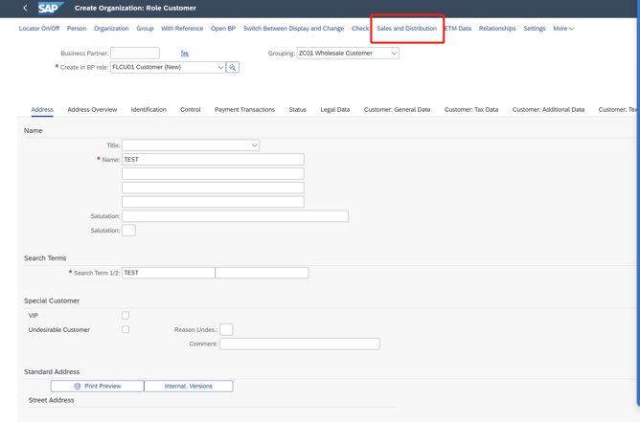This screenshot has height=422, width=640.
Task: Click the magnifier icon next to BP role
Action: (233, 68)
